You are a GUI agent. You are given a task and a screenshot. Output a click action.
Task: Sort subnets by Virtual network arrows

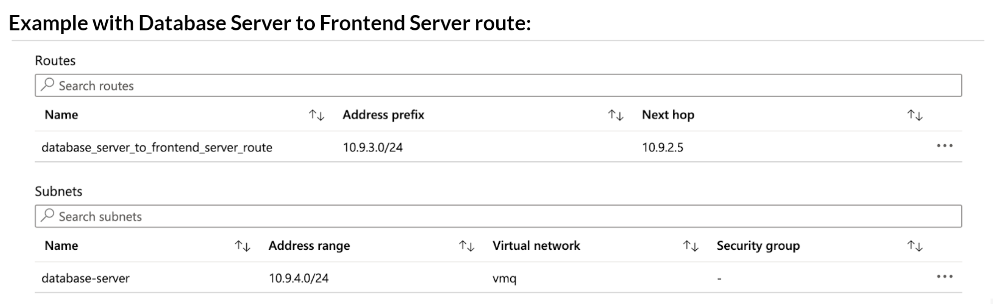point(690,246)
